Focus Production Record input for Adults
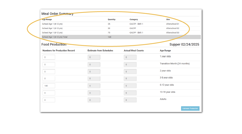Image resolution: width=242 pixels, height=134 pixels. pyautogui.click(x=49, y=100)
